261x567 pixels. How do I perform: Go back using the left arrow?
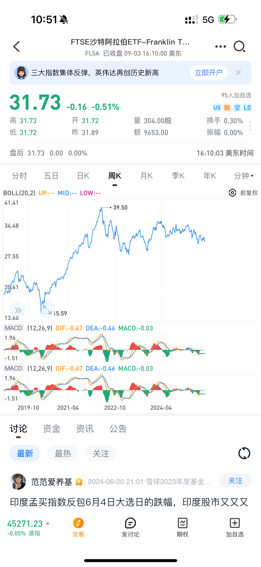coord(17,47)
